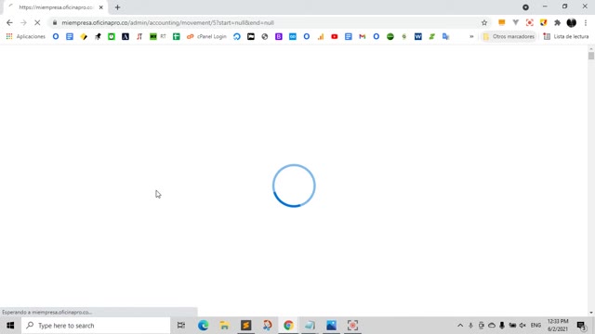Open the YouTube bookmark icon
This screenshot has height=334, width=595.
(335, 37)
